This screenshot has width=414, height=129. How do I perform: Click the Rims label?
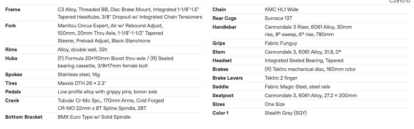point(11,50)
